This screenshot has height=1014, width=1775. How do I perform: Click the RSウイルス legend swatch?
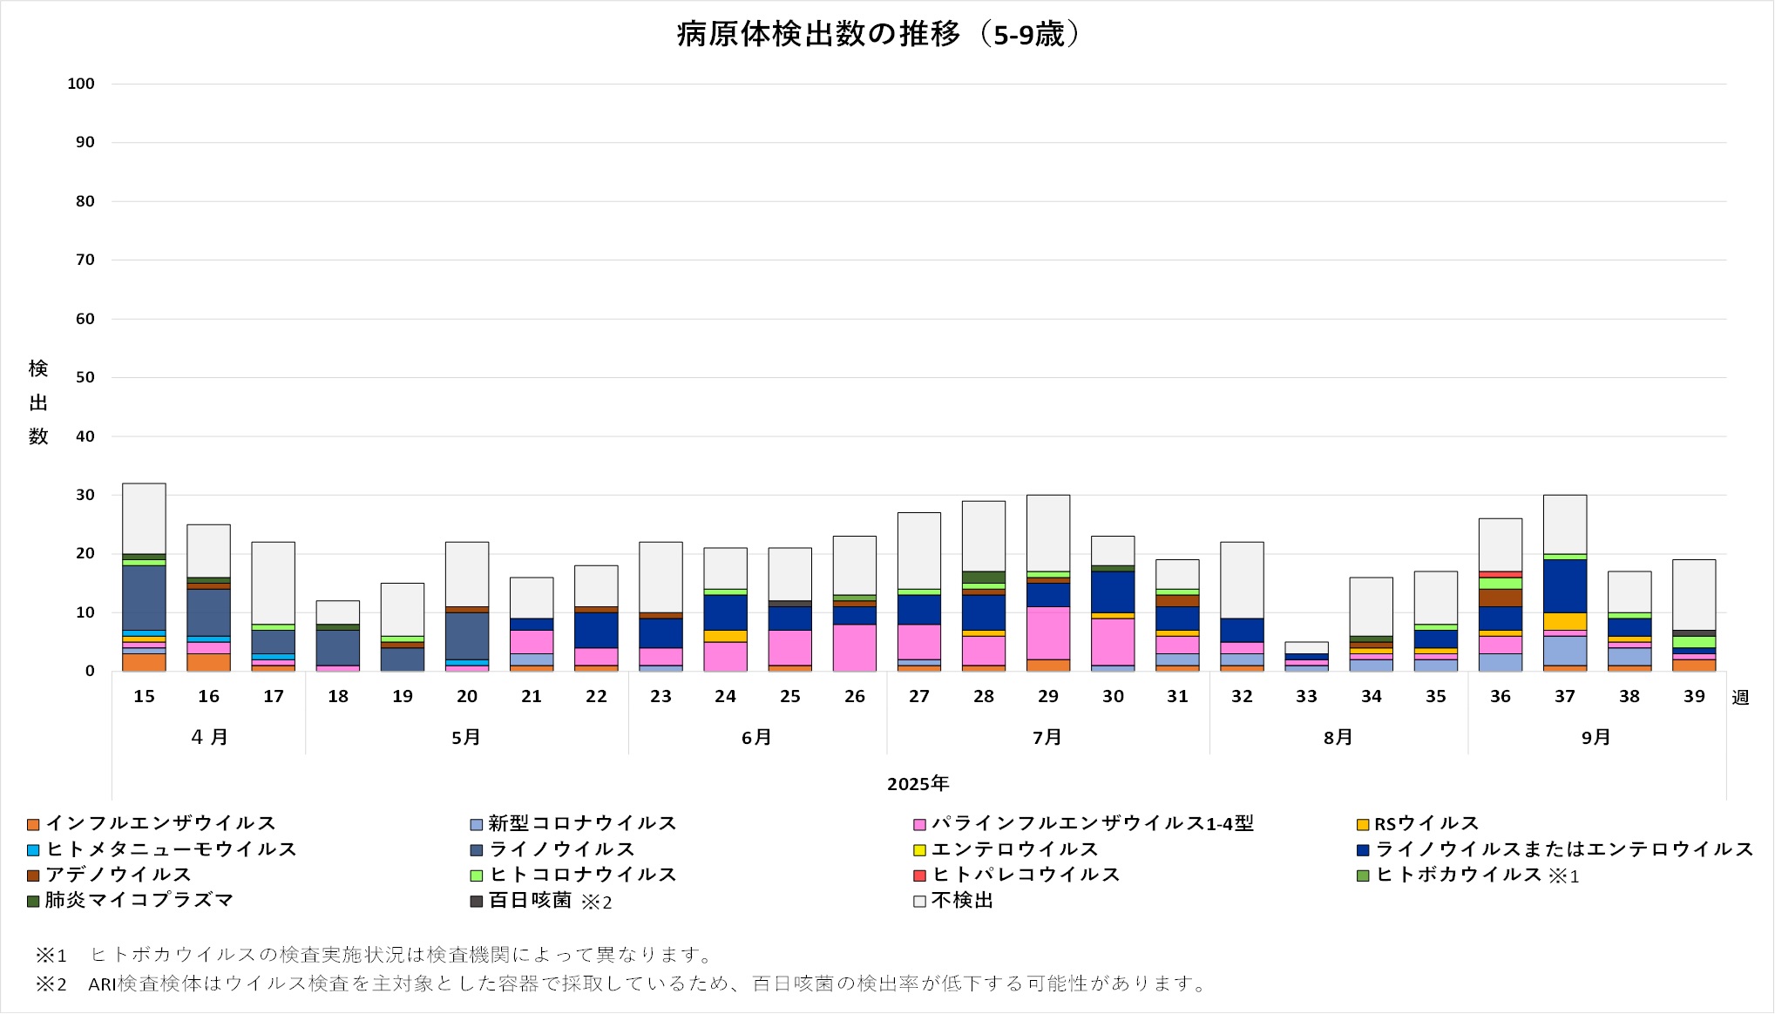click(1362, 824)
